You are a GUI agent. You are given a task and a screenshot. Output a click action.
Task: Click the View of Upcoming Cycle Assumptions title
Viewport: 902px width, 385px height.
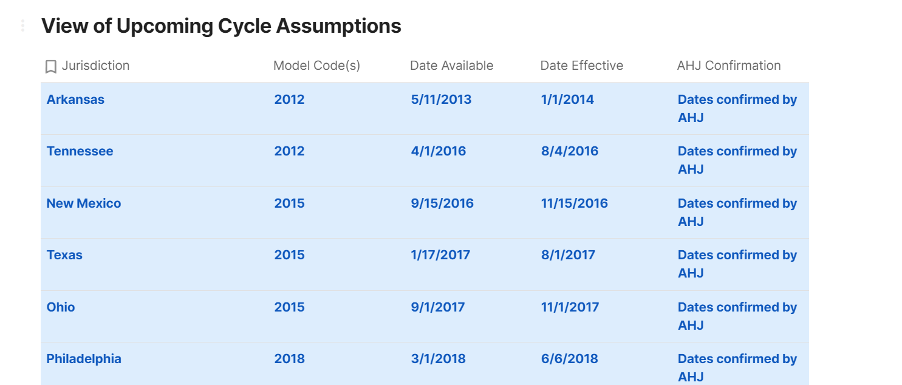[x=221, y=26]
